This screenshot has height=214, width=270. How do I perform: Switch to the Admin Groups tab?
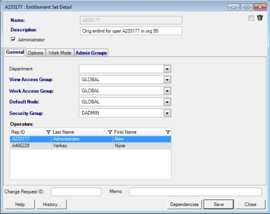91,53
